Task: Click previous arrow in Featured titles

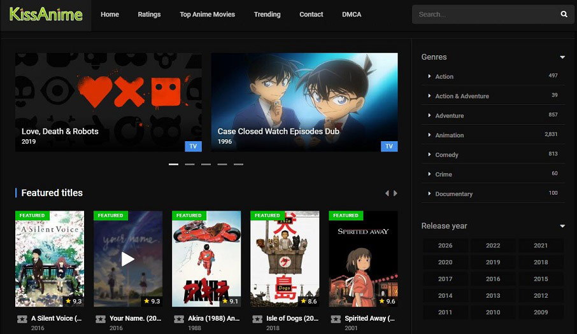Action: [386, 193]
